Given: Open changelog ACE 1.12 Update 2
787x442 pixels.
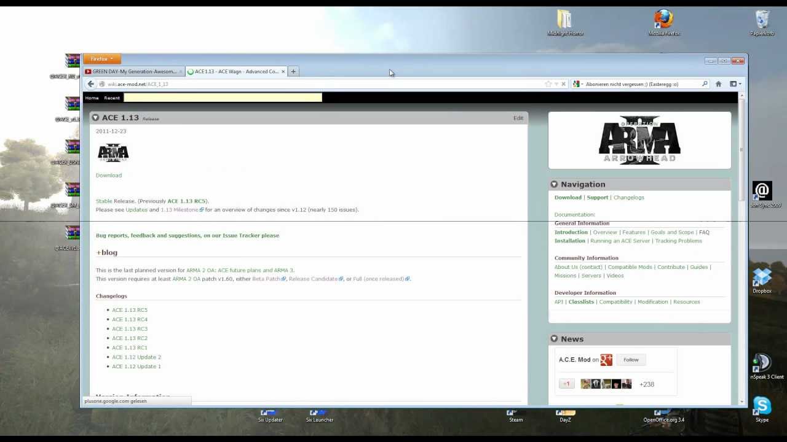Looking at the screenshot, I should 136,357.
